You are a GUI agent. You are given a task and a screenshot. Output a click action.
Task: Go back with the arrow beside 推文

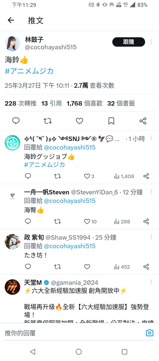pyautogui.click(x=11, y=20)
